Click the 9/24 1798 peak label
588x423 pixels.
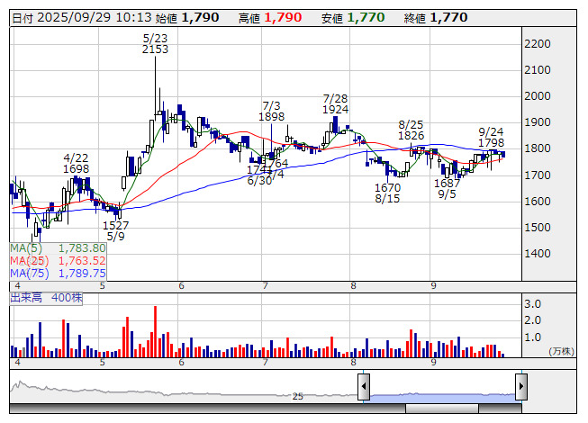[x=492, y=137]
